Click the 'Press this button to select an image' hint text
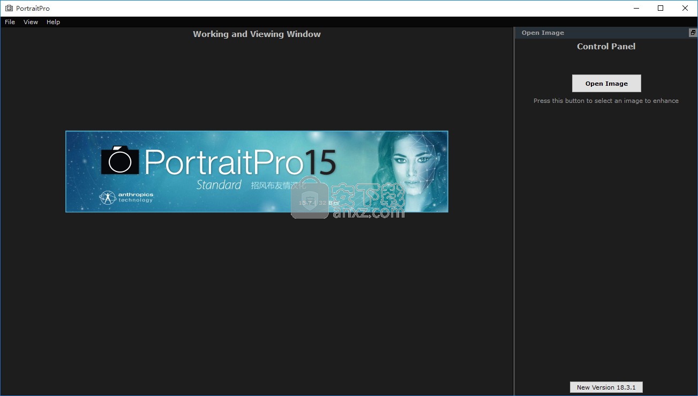The image size is (698, 396). coord(606,101)
